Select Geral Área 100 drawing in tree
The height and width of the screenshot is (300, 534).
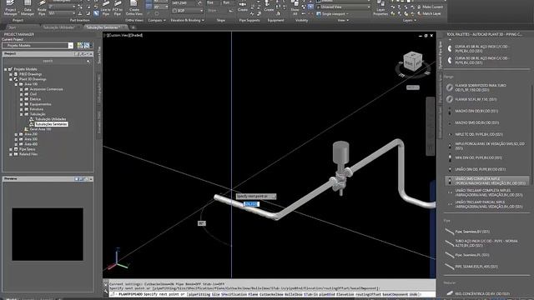coord(41,129)
